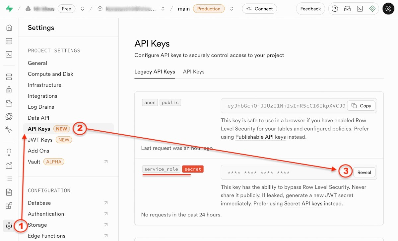Screen dimensions: 398x241
Task: Expand the project switcher dropdown
Action: (x=163, y=9)
